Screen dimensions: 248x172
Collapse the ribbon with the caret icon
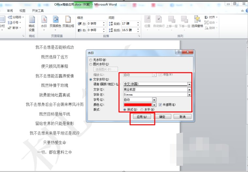[242, 11]
